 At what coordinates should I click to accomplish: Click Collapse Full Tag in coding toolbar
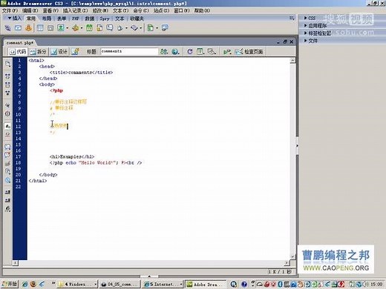(x=7, y=76)
